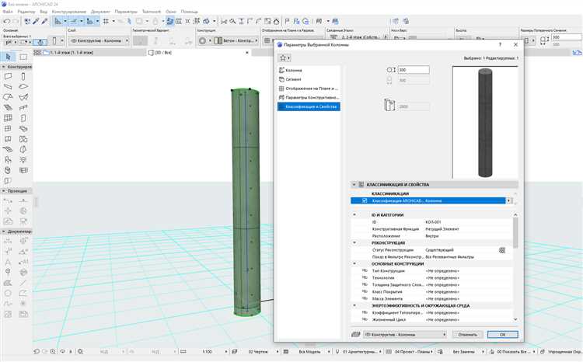
Task: Open the Файл menu
Action: [x=8, y=12]
